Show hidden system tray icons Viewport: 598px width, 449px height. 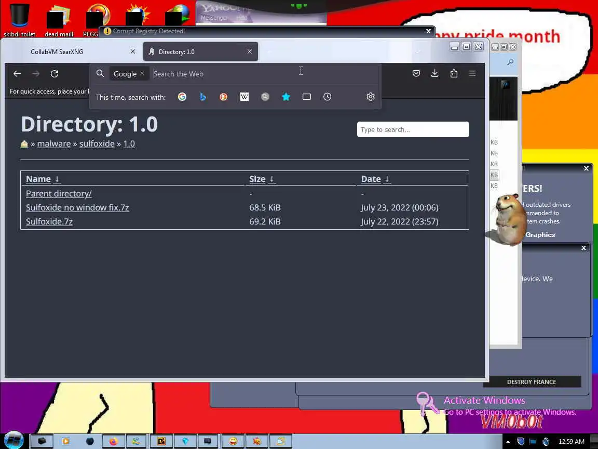coord(508,442)
